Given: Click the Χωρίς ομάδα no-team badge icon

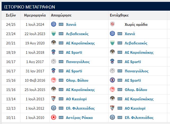Looking at the screenshot, I should tap(112, 24).
